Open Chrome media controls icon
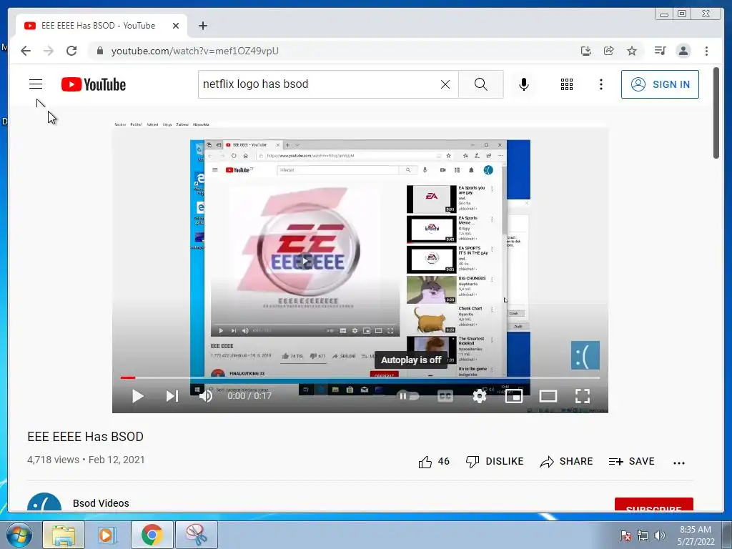The image size is (732, 549). click(x=660, y=51)
